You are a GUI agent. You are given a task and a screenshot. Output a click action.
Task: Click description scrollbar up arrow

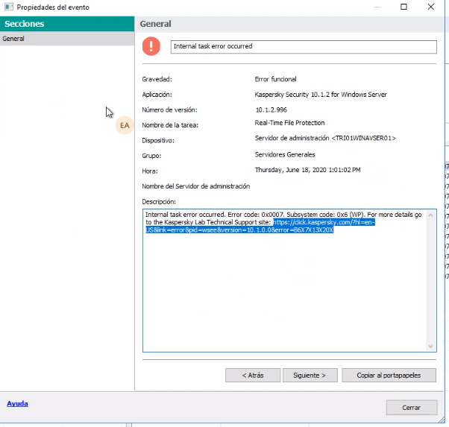tap(430, 215)
